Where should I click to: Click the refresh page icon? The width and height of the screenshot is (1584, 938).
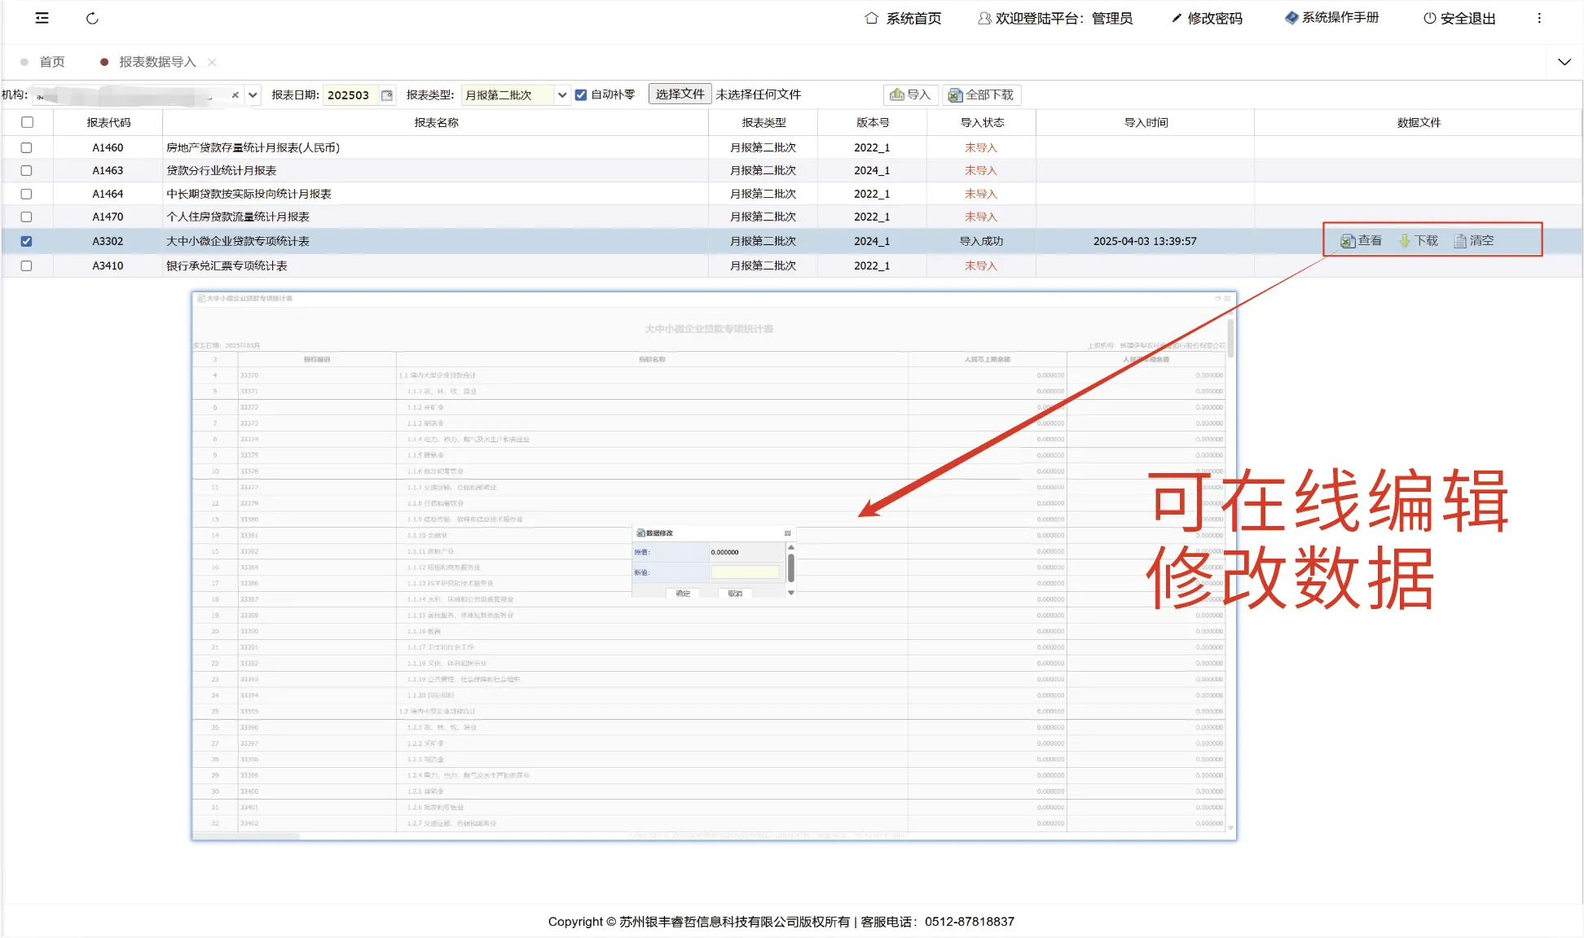(x=92, y=18)
